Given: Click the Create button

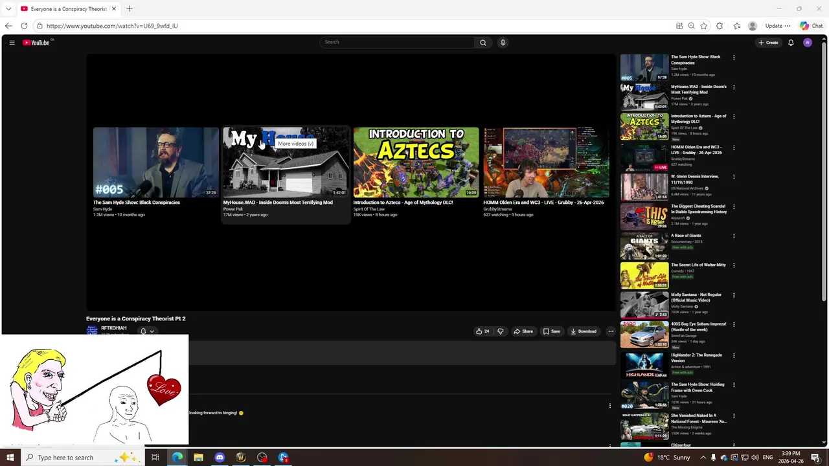Looking at the screenshot, I should tap(768, 43).
